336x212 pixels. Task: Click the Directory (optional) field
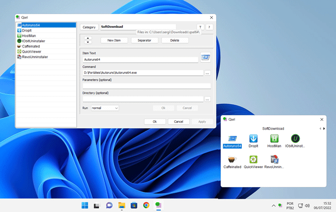(143, 99)
